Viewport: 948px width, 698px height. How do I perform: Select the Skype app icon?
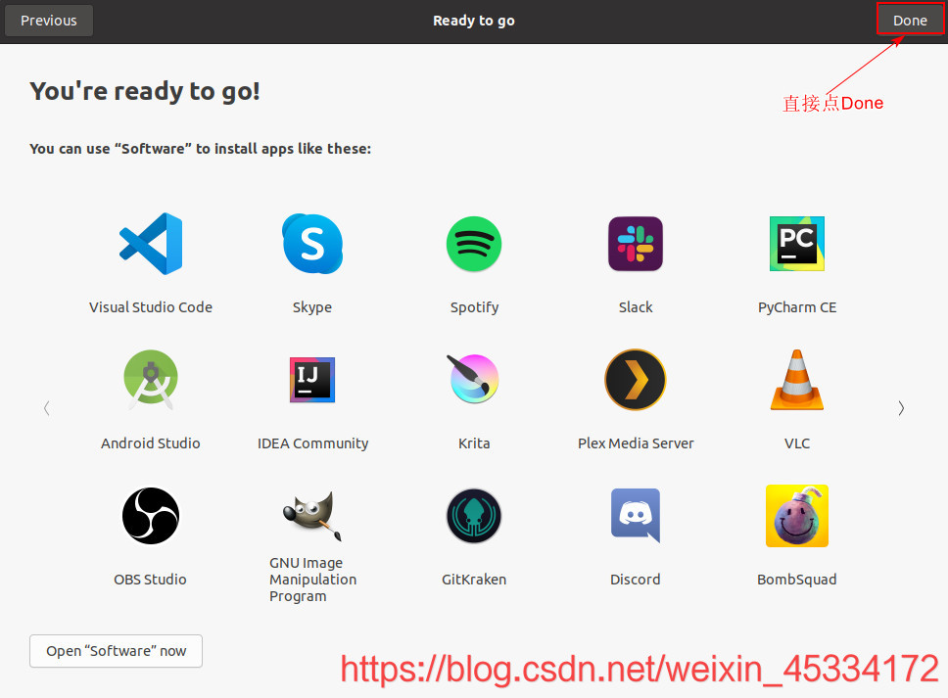(x=312, y=244)
